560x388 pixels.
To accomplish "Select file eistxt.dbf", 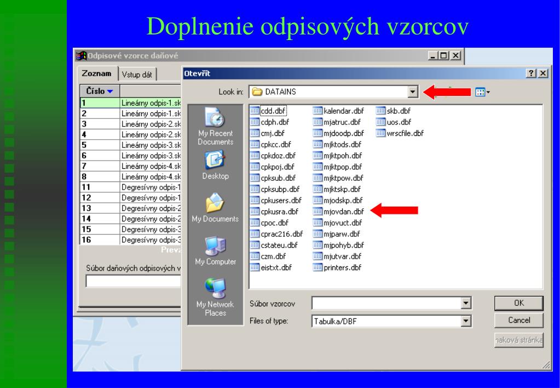I will click(x=271, y=267).
